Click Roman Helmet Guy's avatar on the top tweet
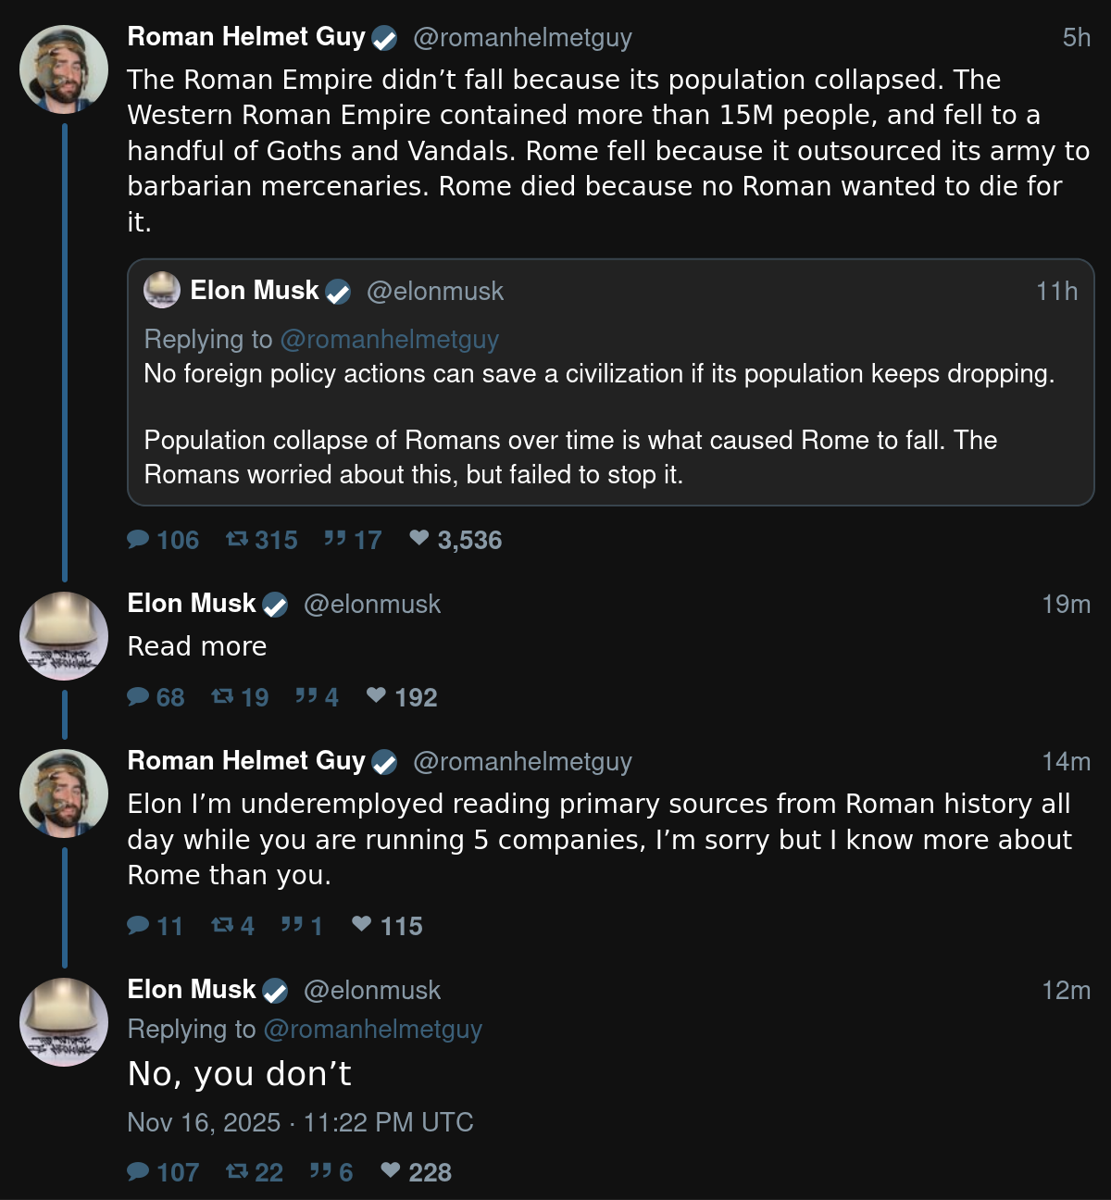The width and height of the screenshot is (1111, 1200). coord(64,69)
